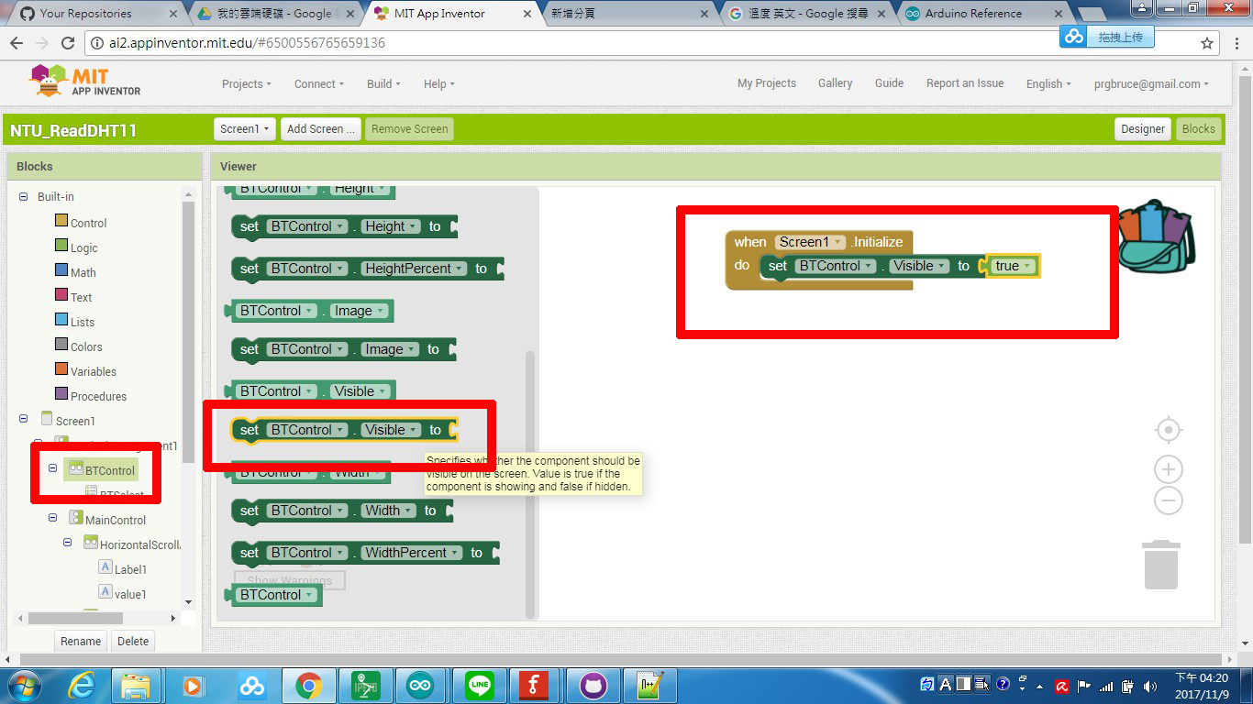The image size is (1253, 704).
Task: Collapse the MainControl tree node
Action: [53, 518]
